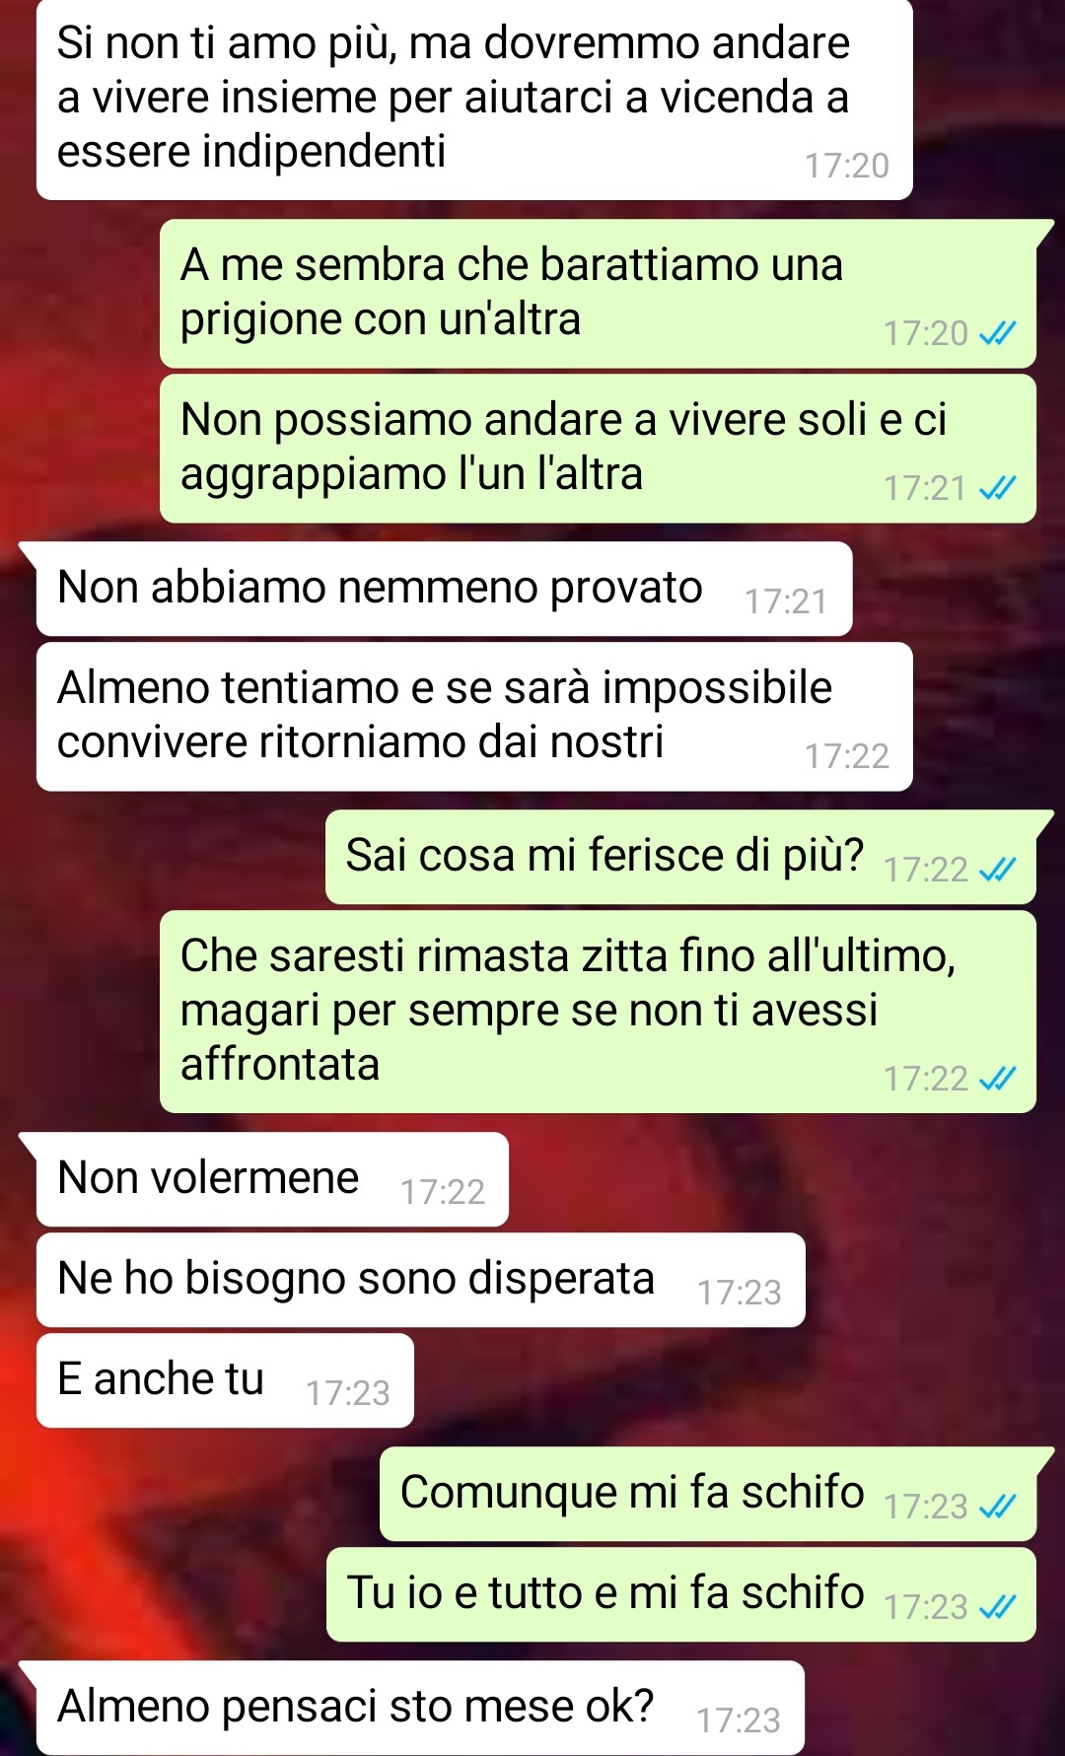Tap the 'Comunque mi fa schifo' bubble text
The width and height of the screenshot is (1065, 1756).
click(x=632, y=1492)
